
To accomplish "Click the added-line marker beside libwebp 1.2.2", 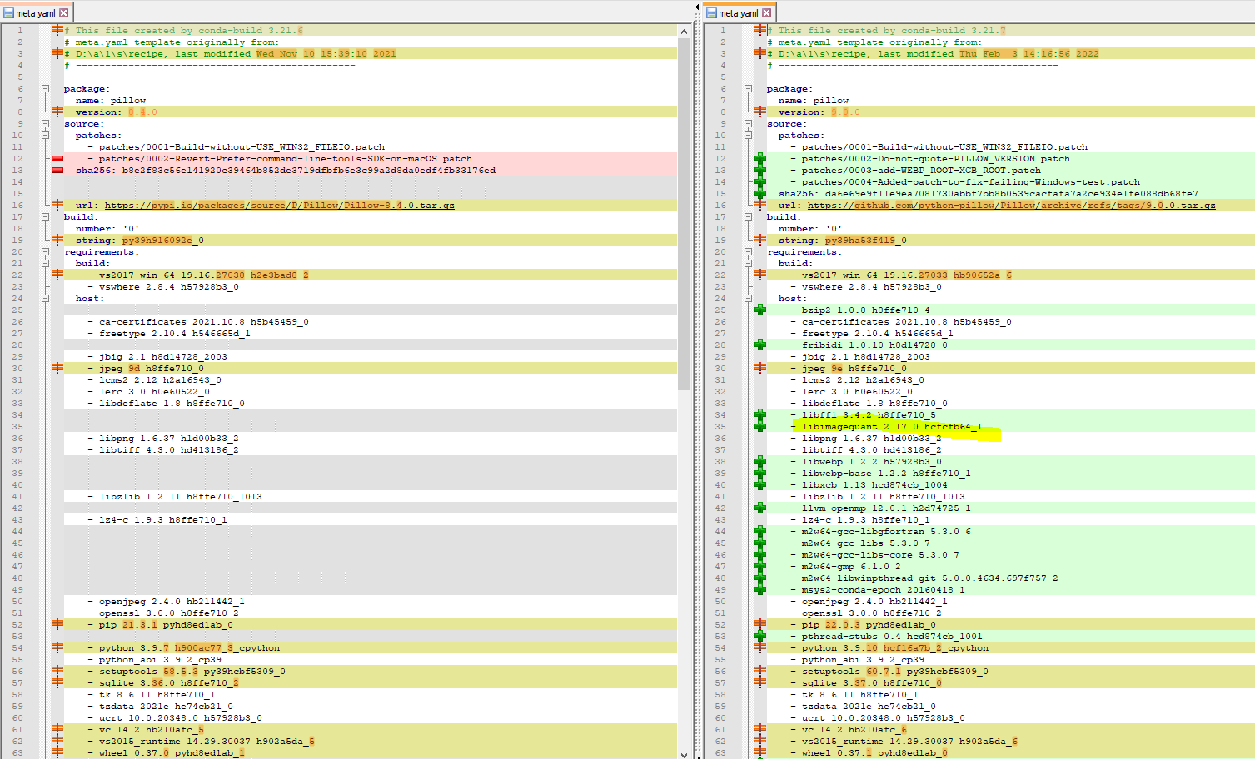I will point(760,461).
